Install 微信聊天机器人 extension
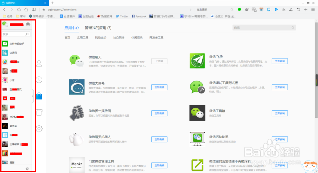 tap(159, 139)
